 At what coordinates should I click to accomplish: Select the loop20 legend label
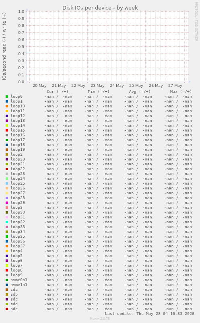18,159
